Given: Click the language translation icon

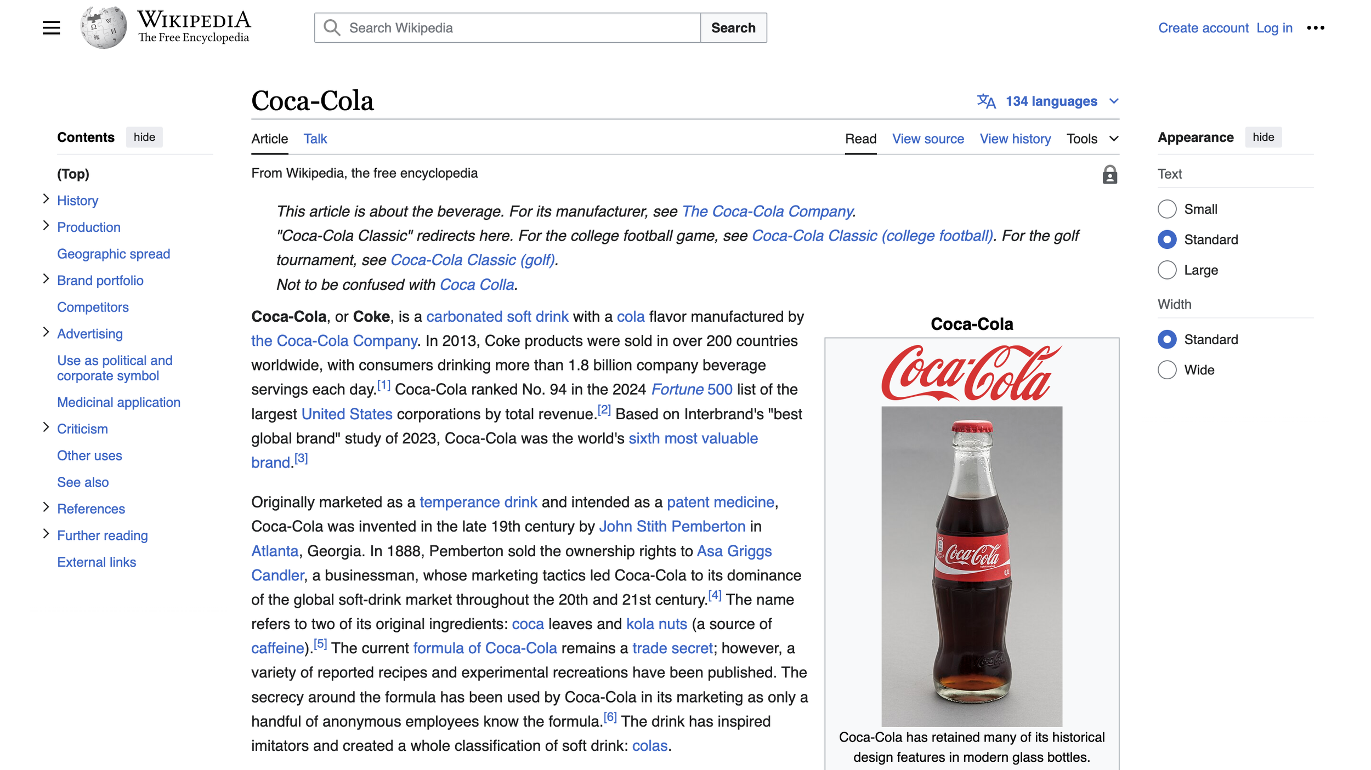Looking at the screenshot, I should 986,101.
